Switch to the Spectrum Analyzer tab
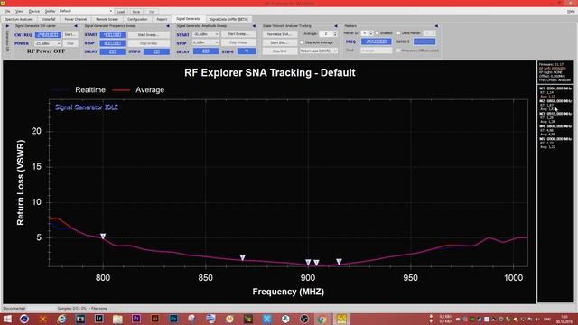This screenshot has height=325, width=578. 18,19
